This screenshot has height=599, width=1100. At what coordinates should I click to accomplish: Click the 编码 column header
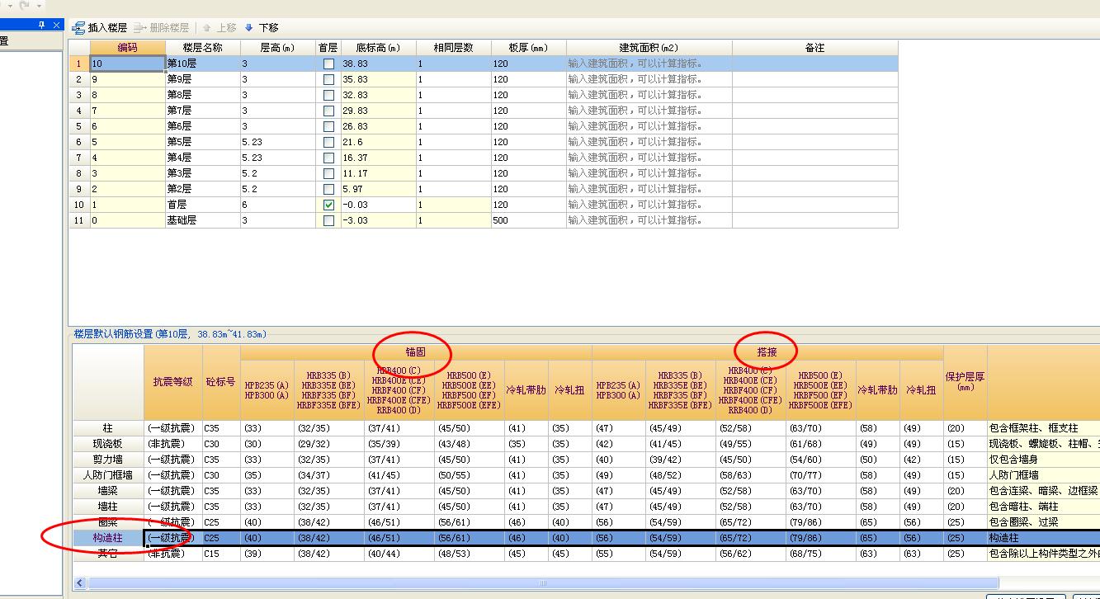coord(128,48)
